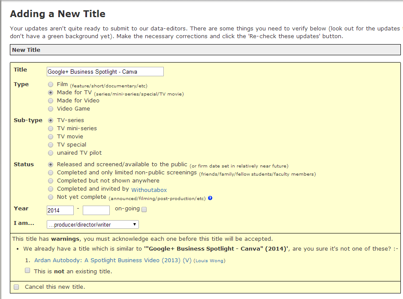Click the start Year field showing 2014
The width and height of the screenshot is (403, 299).
(x=60, y=210)
